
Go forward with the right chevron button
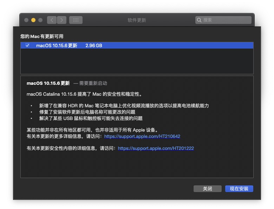coord(61,20)
